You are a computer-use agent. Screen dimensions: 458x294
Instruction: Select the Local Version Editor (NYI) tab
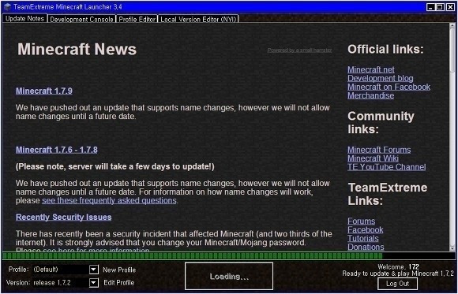pyautogui.click(x=198, y=19)
